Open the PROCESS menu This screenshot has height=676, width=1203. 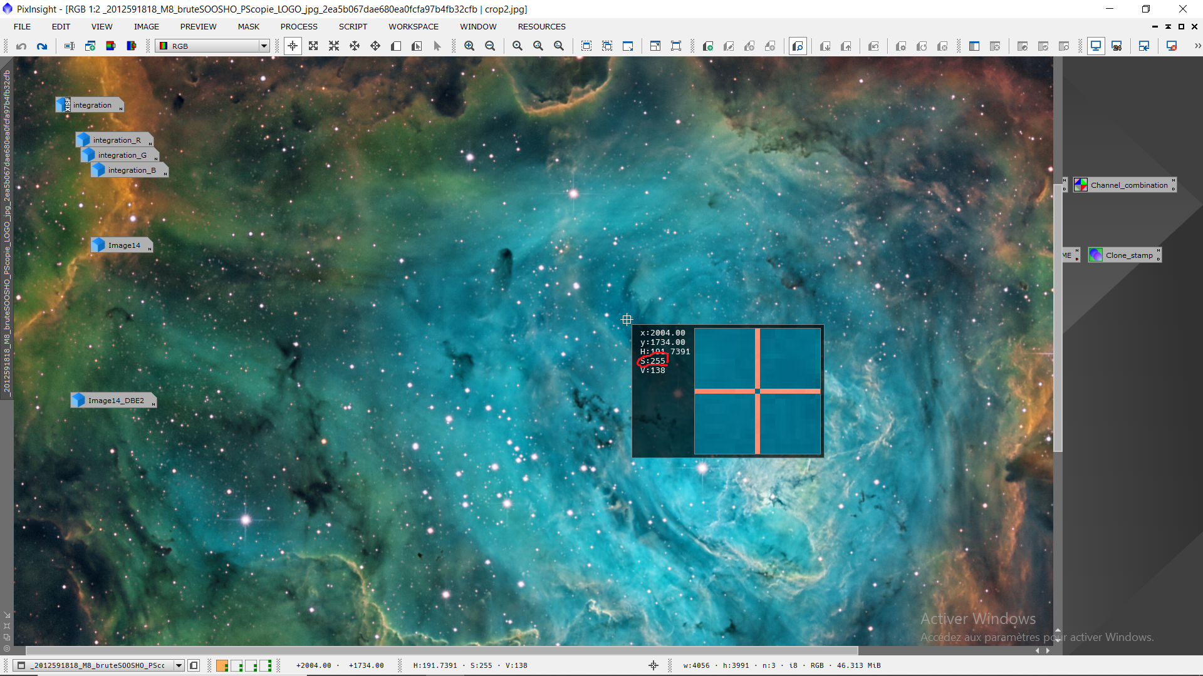[299, 26]
